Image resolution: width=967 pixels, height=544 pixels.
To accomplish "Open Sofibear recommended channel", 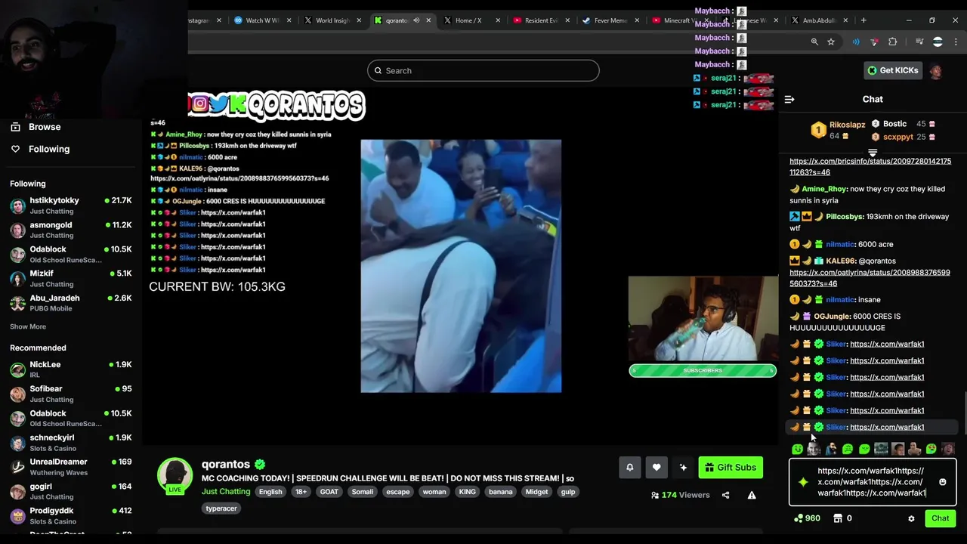I will tap(71, 394).
